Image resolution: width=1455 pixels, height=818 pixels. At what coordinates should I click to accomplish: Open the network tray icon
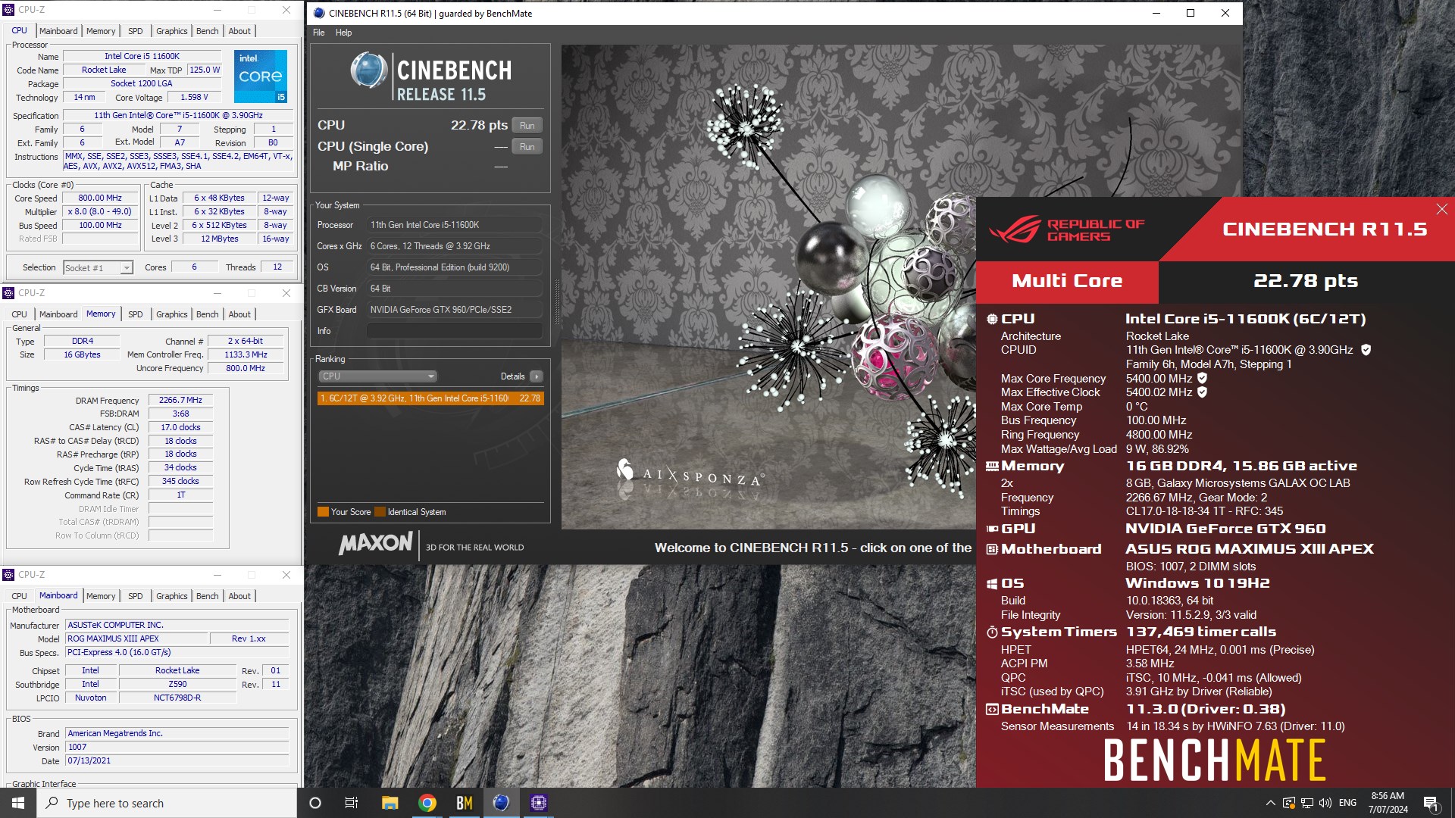tap(1307, 803)
